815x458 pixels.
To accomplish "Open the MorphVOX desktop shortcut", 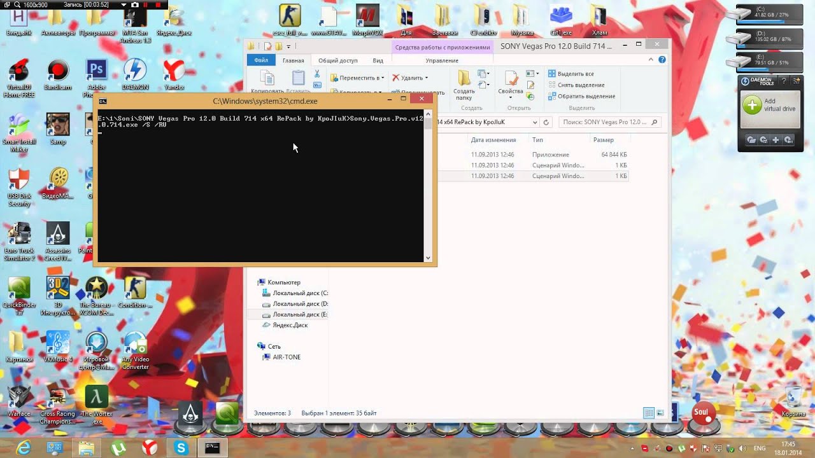I will [367, 20].
